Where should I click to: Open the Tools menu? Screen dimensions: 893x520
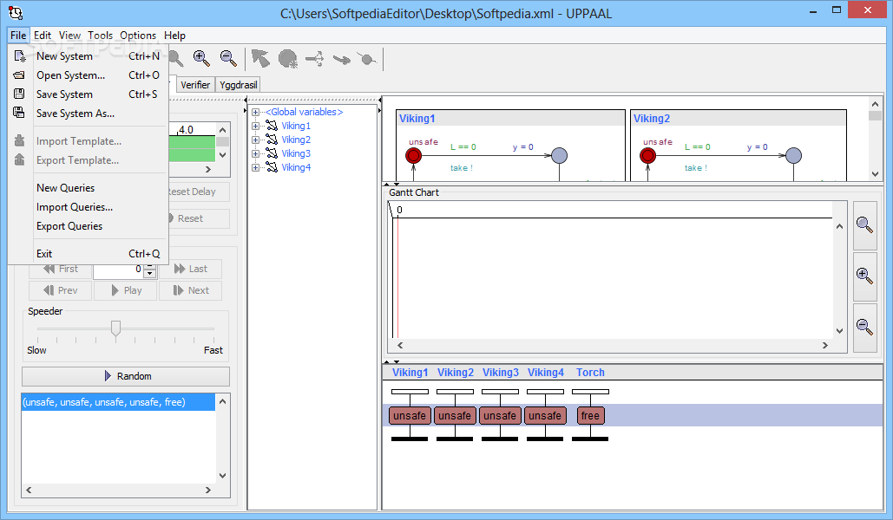[x=101, y=36]
